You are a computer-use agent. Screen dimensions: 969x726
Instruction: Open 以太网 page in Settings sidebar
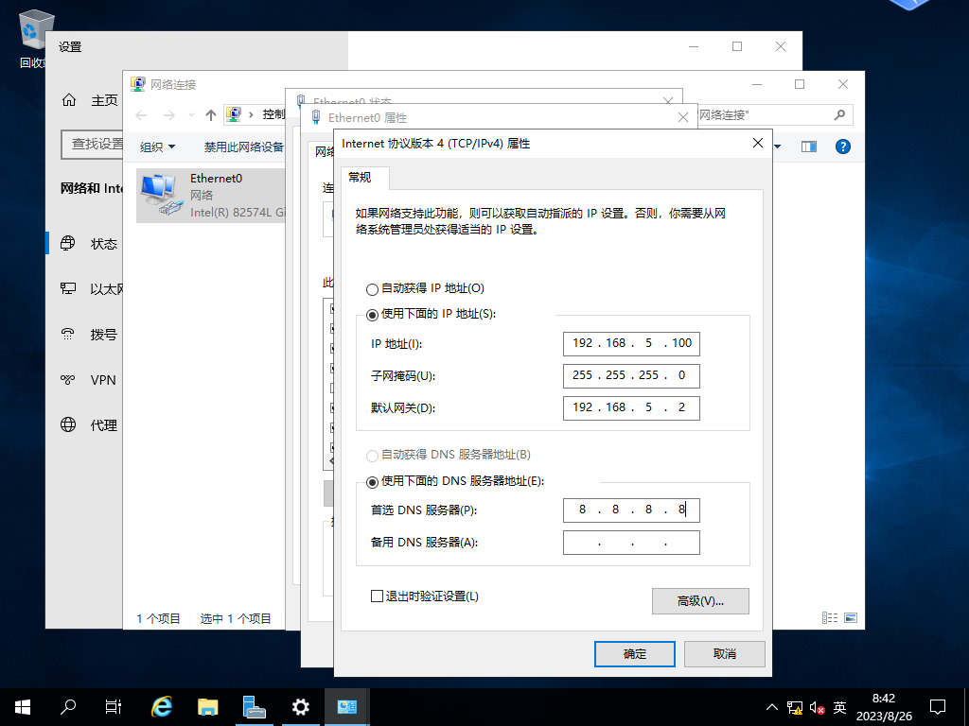click(x=91, y=289)
